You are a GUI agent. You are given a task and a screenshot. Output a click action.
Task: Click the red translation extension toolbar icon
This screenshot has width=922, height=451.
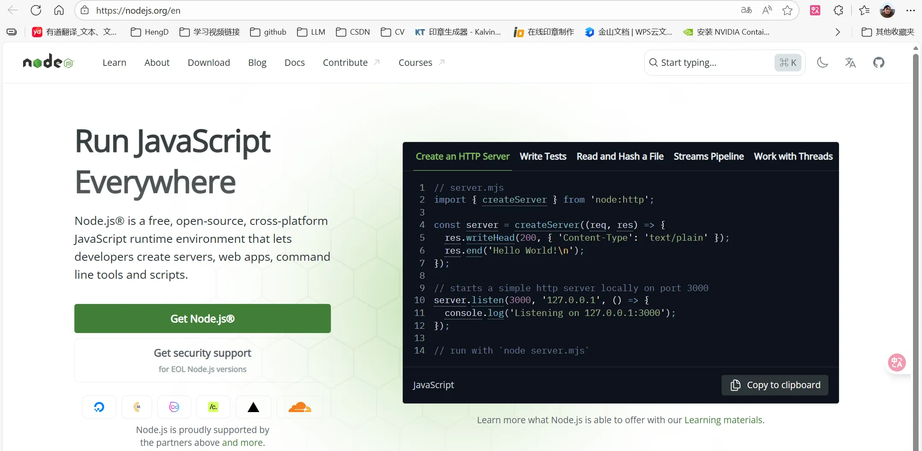pyautogui.click(x=815, y=10)
